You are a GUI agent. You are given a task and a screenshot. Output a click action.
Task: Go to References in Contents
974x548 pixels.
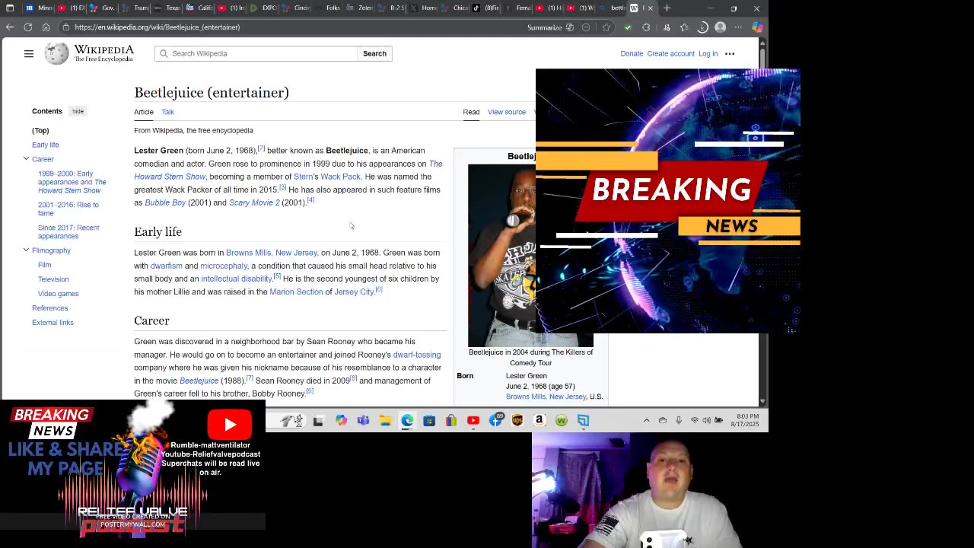click(x=49, y=308)
